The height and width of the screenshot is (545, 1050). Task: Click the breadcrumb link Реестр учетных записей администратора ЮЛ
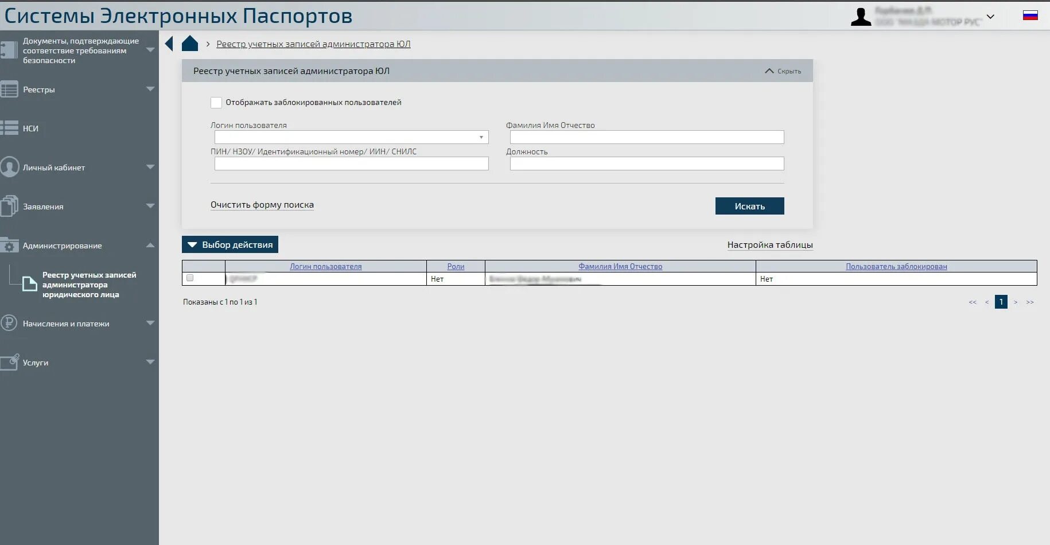pos(313,44)
